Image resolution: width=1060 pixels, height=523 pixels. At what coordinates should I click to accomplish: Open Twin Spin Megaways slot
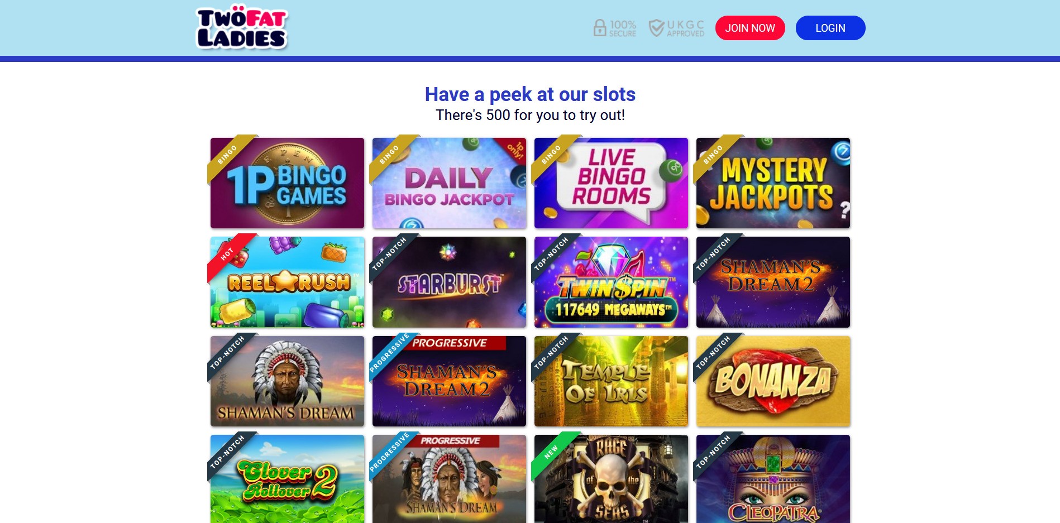pos(611,282)
